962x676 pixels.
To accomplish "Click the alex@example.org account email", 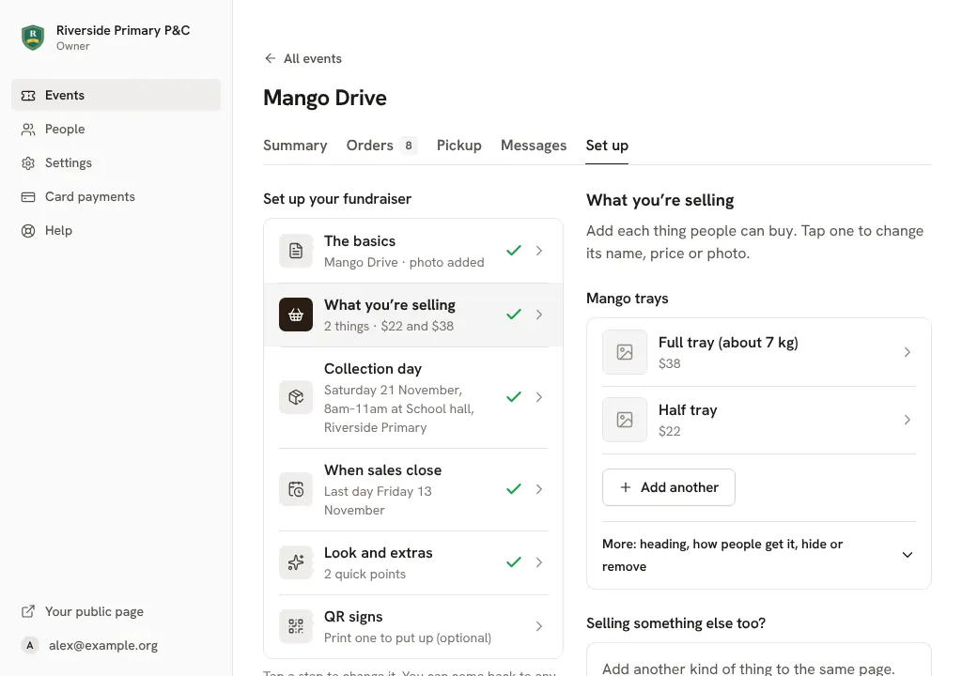I will (x=103, y=645).
